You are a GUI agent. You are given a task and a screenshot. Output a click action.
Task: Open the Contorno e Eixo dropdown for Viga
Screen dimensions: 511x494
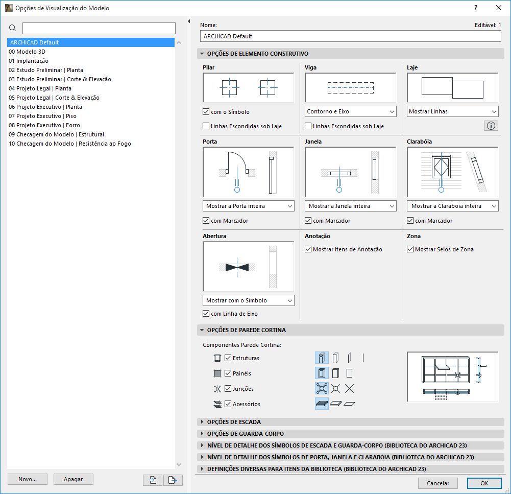coord(350,111)
